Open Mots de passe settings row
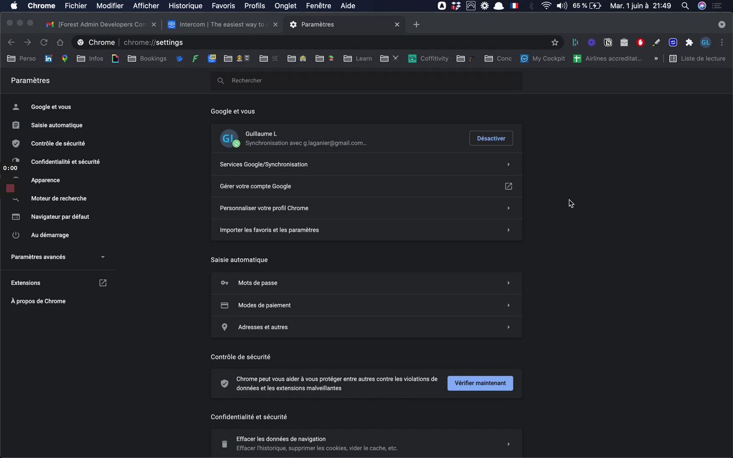Image resolution: width=733 pixels, height=458 pixels. point(366,283)
